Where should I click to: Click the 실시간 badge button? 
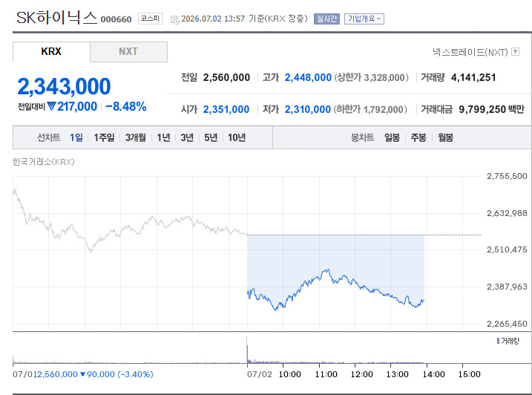coord(326,19)
